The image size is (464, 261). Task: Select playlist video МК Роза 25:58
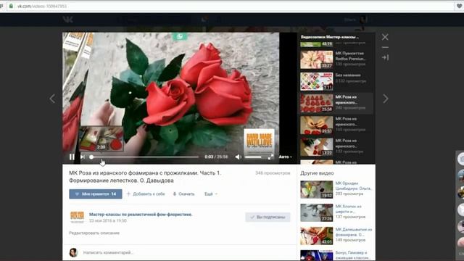(336, 103)
